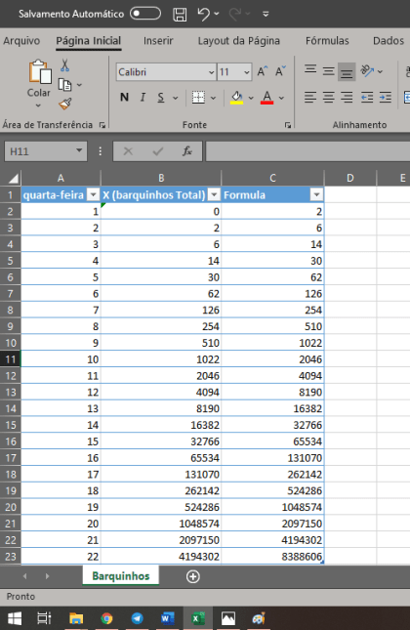Toggle Bold (N) formatting

click(x=125, y=98)
